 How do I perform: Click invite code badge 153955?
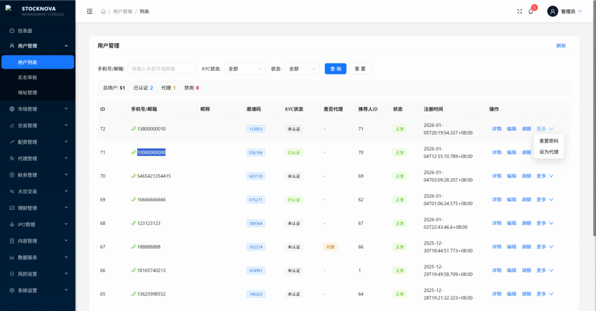pyautogui.click(x=256, y=129)
